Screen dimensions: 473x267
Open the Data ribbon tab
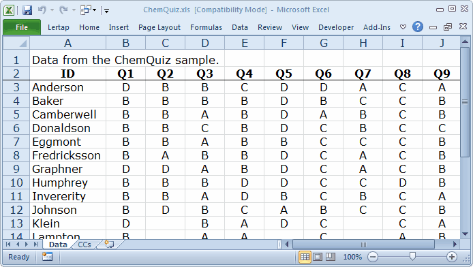[x=240, y=27]
